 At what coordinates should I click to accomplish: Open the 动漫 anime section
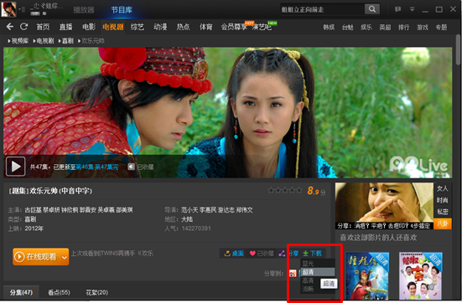coord(160,27)
